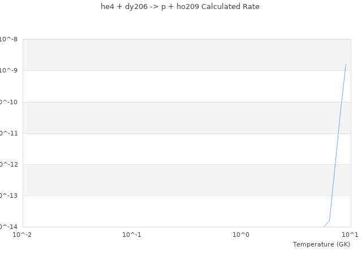This screenshot has height=272, width=362.
Task: Click the Temperature (GK) axis label
Action: (321, 244)
